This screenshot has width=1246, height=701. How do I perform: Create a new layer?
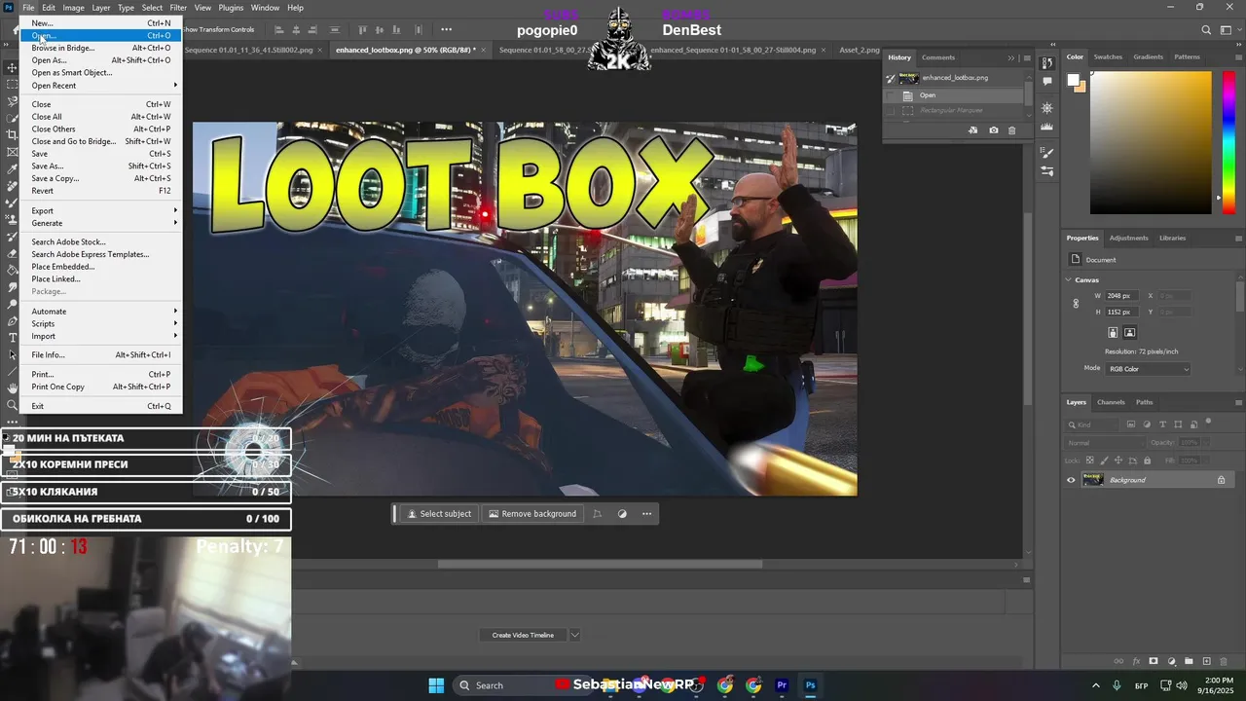coord(1207,662)
